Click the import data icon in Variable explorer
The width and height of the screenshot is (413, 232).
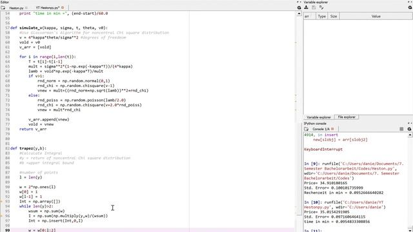pos(306,8)
